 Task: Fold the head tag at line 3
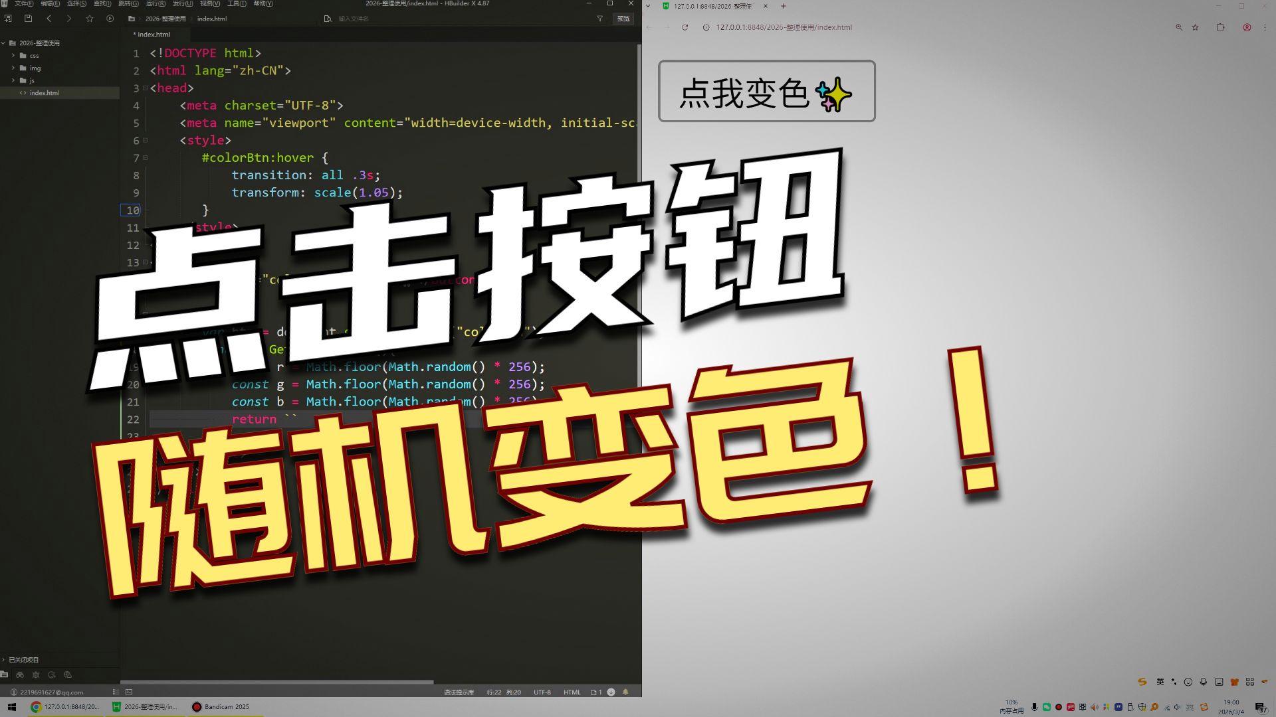tap(145, 88)
